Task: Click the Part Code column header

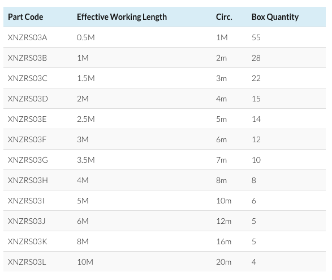Action: [25, 17]
